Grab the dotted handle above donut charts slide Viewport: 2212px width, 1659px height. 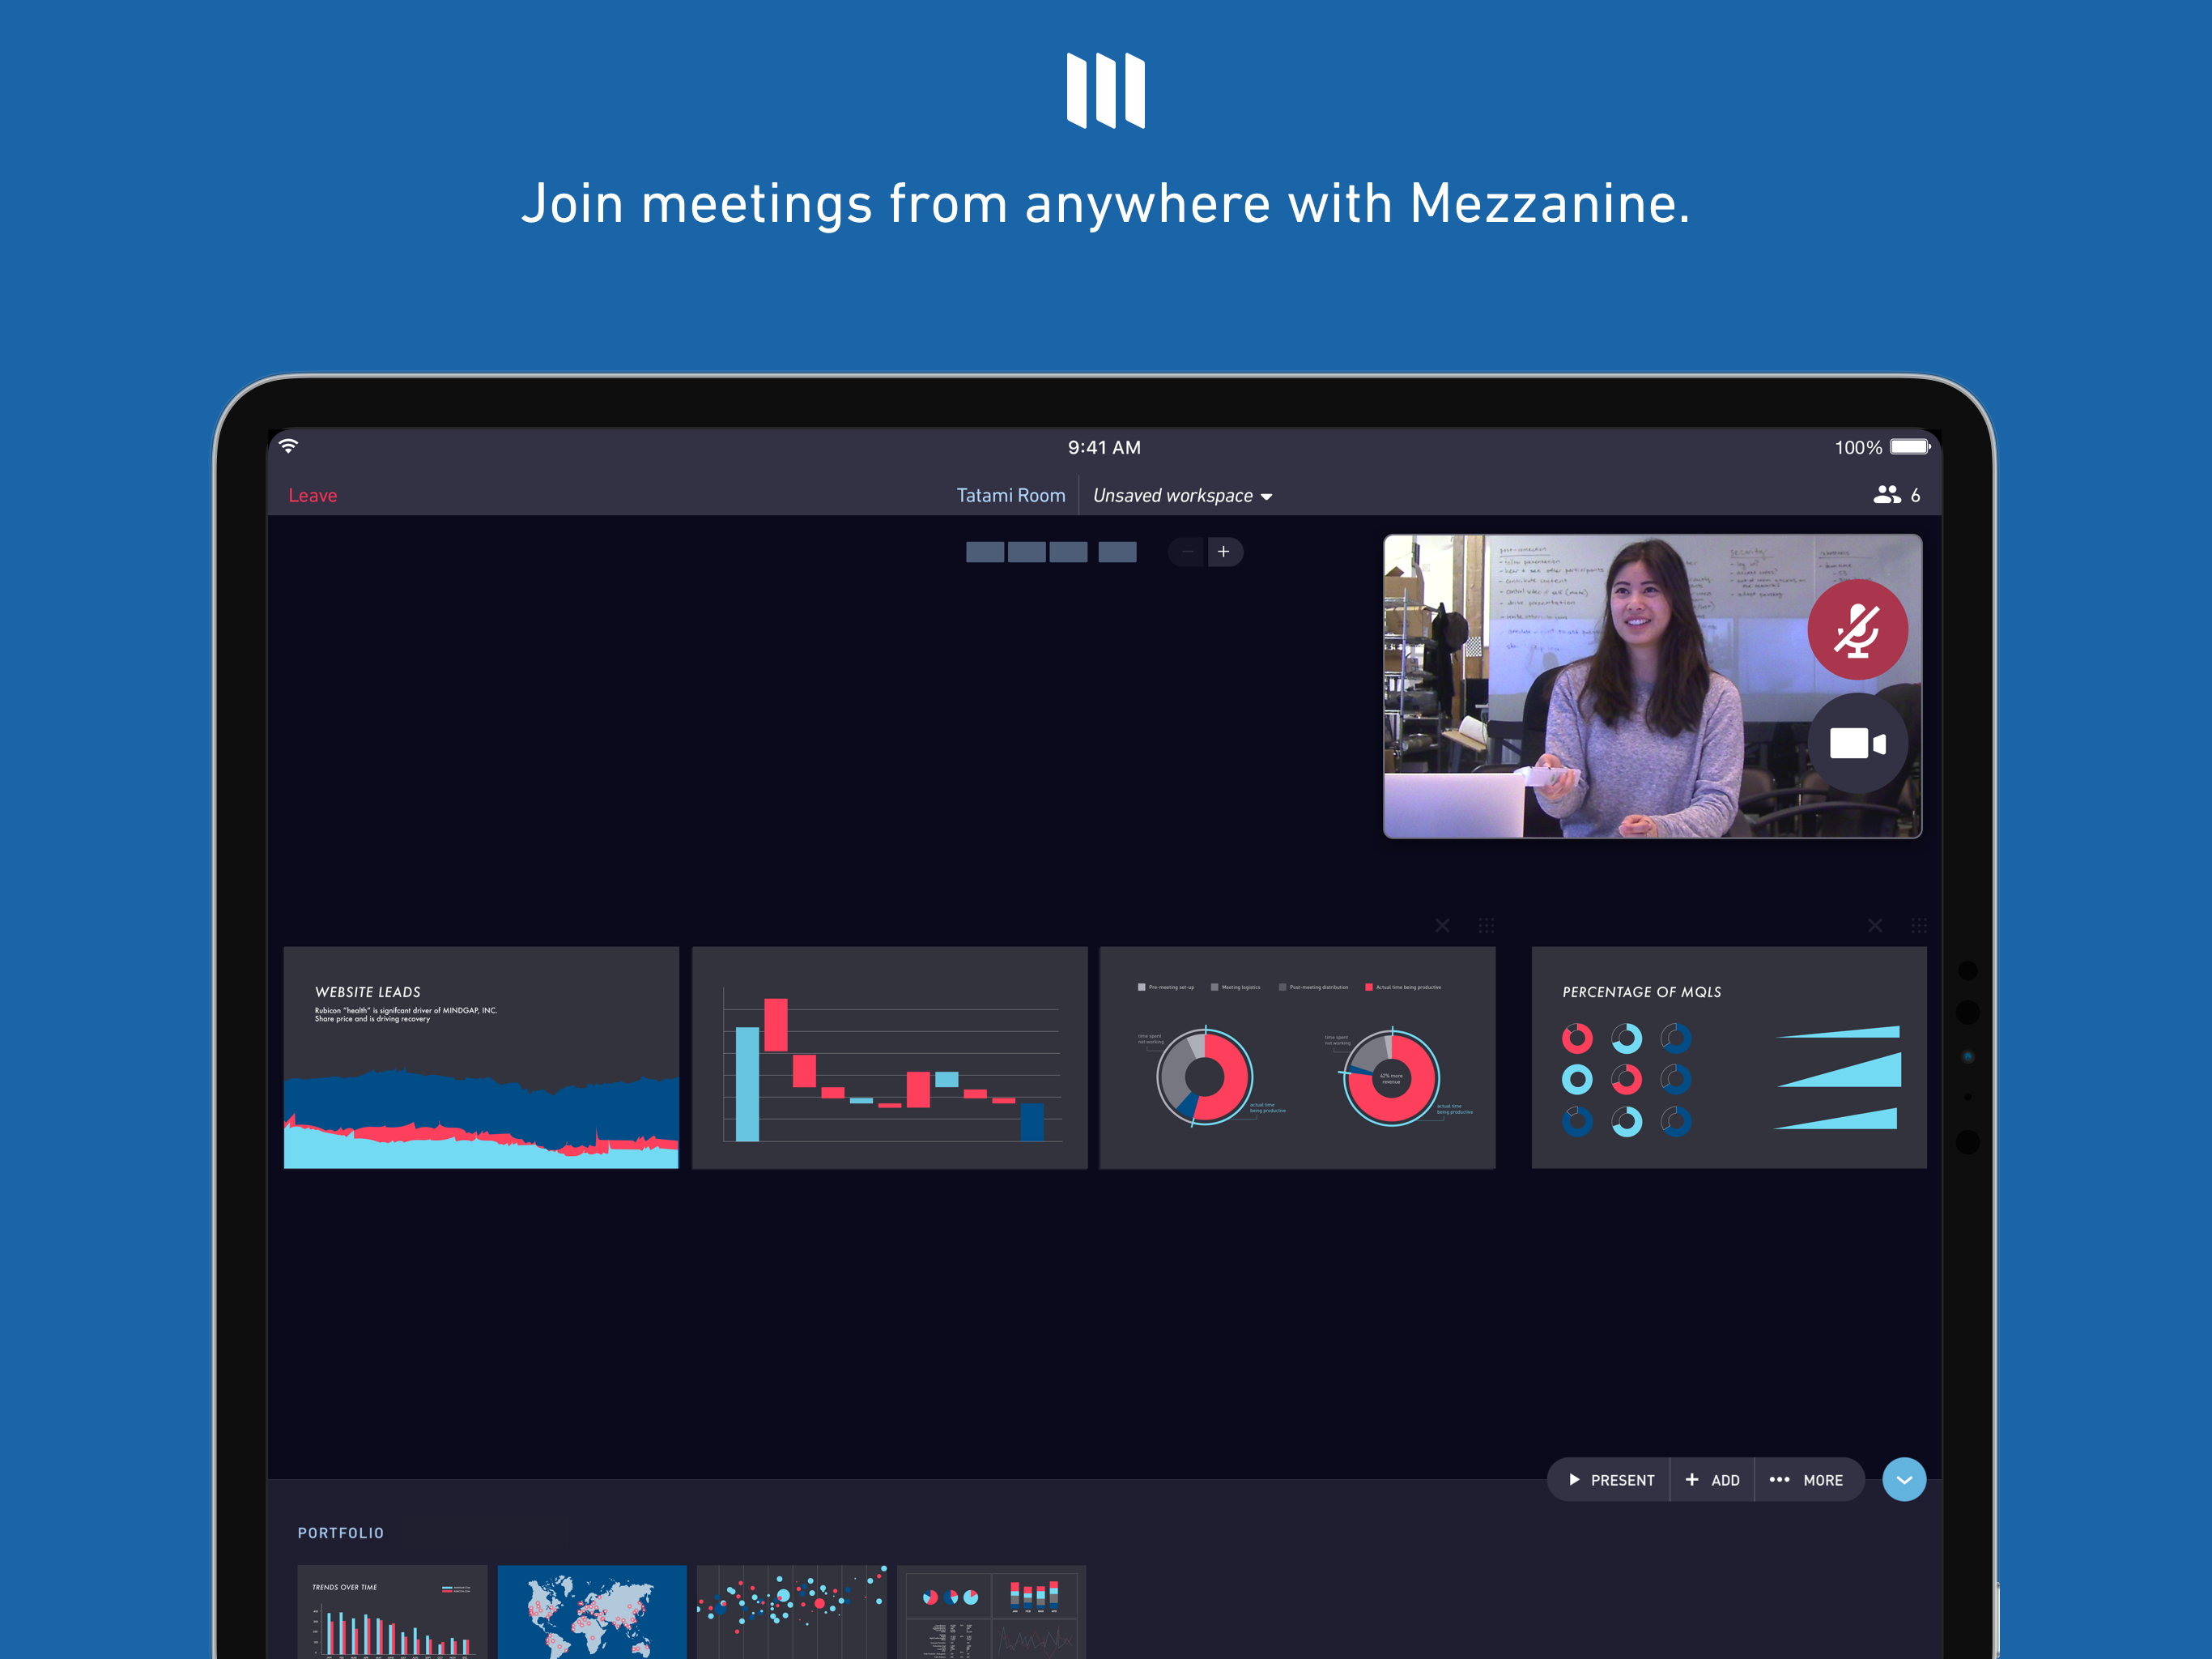pos(1486,926)
